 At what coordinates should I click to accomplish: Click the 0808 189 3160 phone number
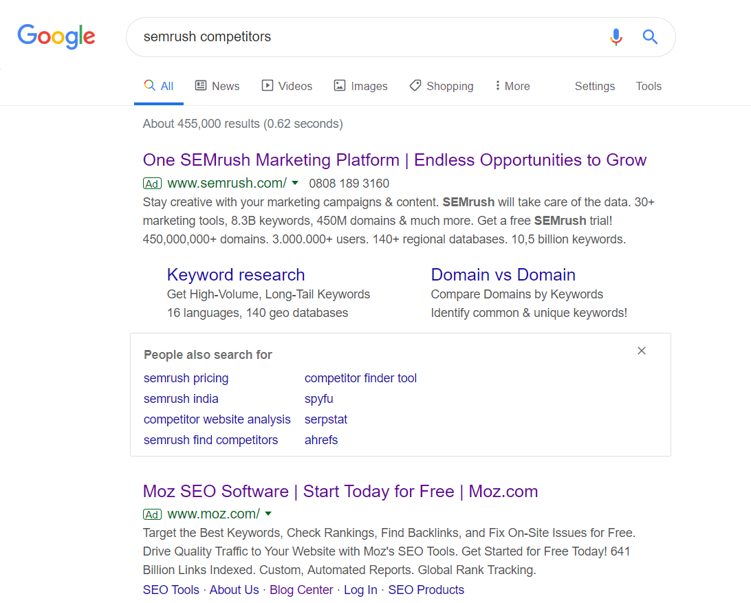point(349,184)
